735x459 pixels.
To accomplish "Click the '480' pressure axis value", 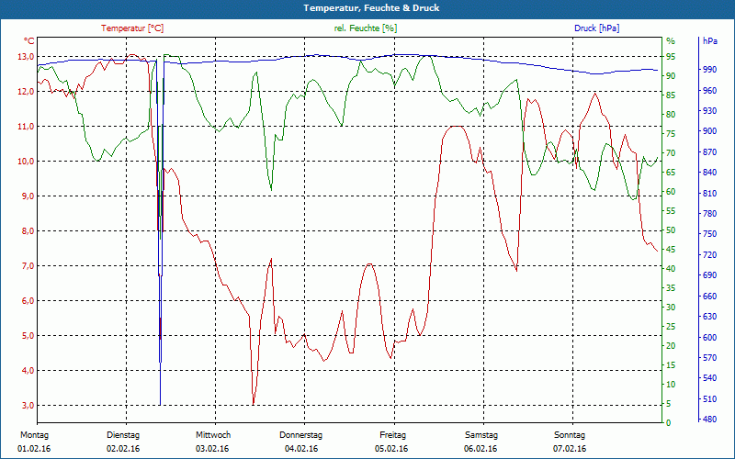I will pos(709,420).
